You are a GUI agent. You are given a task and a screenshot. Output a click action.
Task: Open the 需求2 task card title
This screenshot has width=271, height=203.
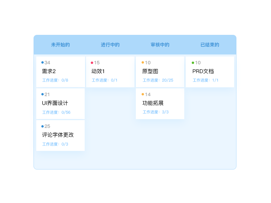[x=49, y=71]
